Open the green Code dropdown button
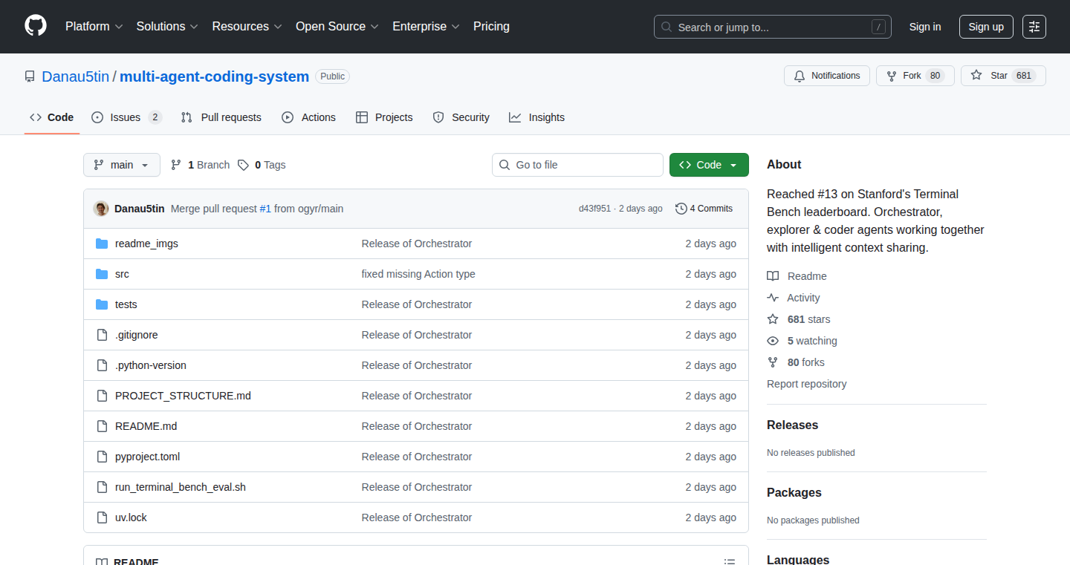This screenshot has height=565, width=1070. pyautogui.click(x=709, y=165)
